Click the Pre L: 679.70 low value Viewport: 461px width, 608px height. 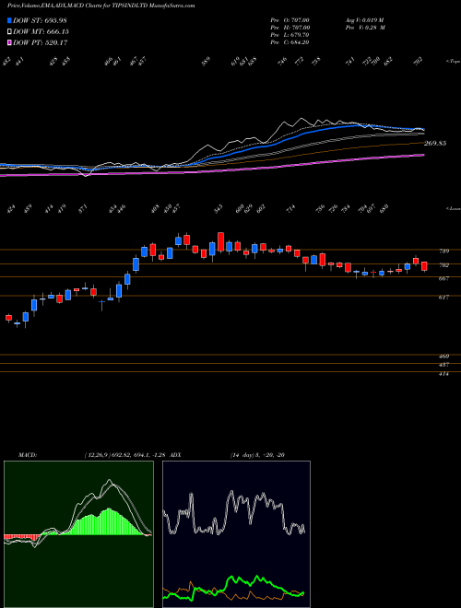click(x=290, y=35)
